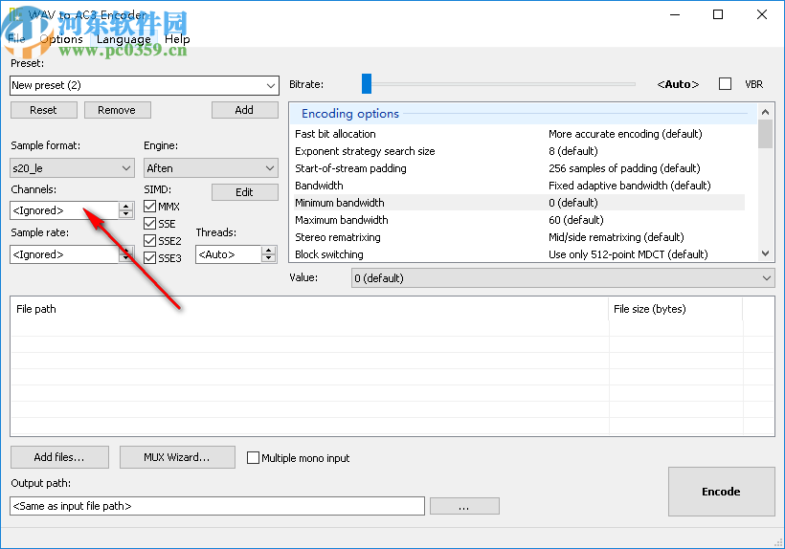
Task: Click the Encode button
Action: [x=722, y=492]
